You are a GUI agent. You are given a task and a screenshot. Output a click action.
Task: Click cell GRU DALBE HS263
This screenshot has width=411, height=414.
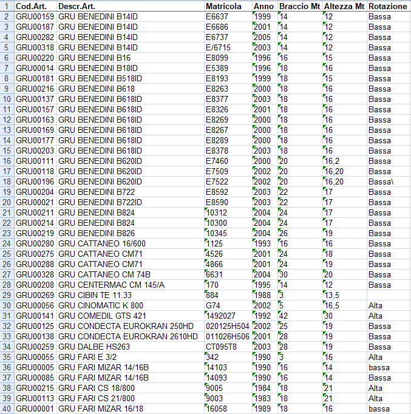pos(131,347)
